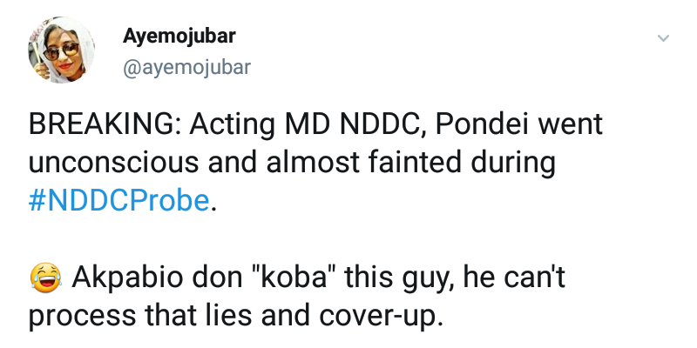697x348 pixels.
Task: Click the Ayemojubar profile avatar
Action: coord(60,51)
